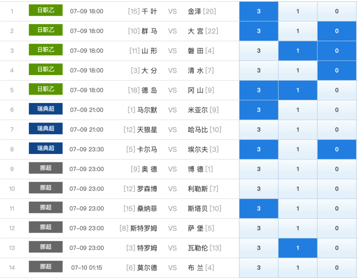358x279 pixels.
Task: Open home team 千叶 link
Action: point(149,11)
